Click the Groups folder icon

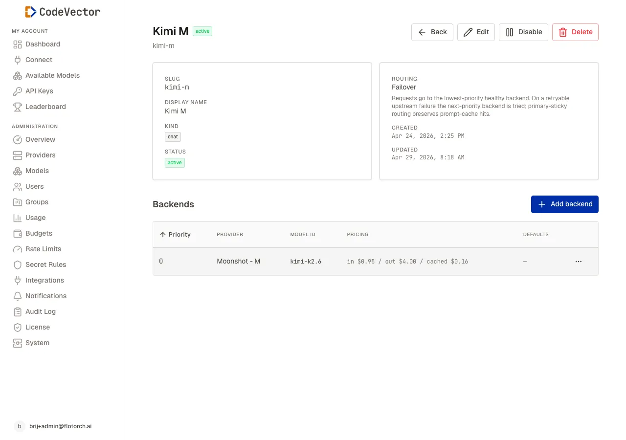click(18, 202)
